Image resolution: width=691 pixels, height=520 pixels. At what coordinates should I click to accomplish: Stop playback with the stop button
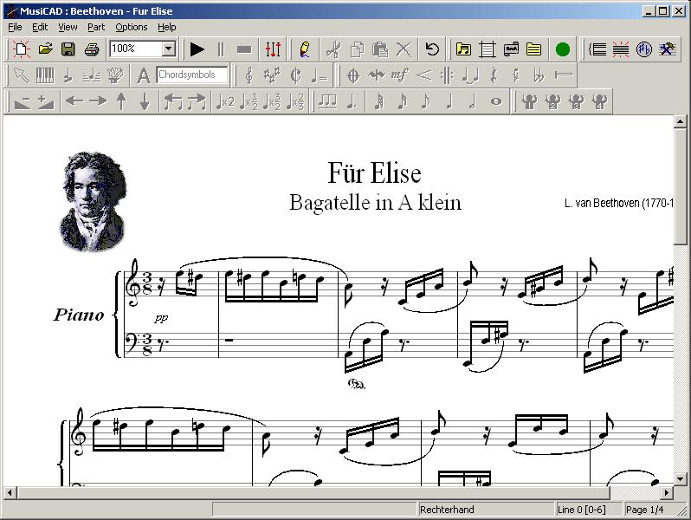243,49
